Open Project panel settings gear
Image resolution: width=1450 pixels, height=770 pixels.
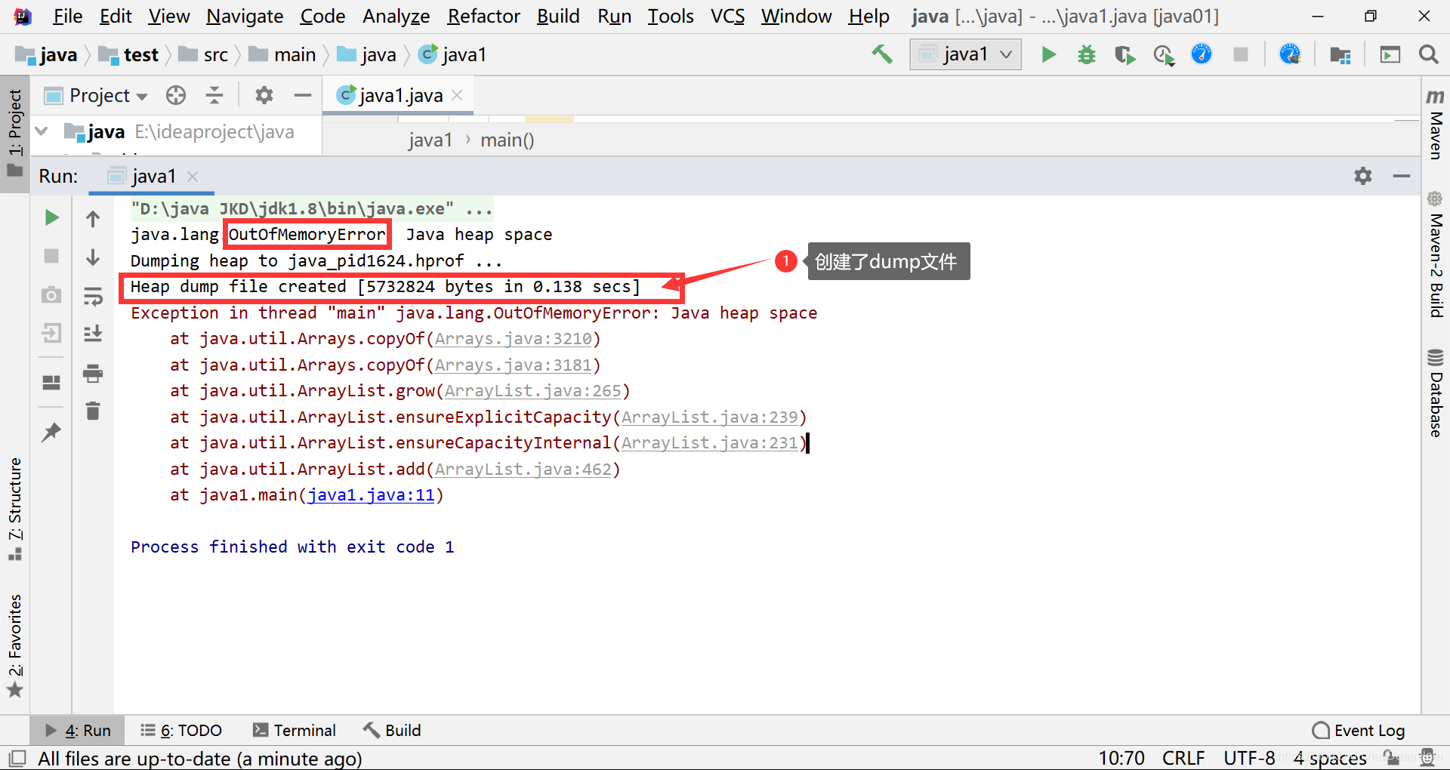pyautogui.click(x=264, y=95)
